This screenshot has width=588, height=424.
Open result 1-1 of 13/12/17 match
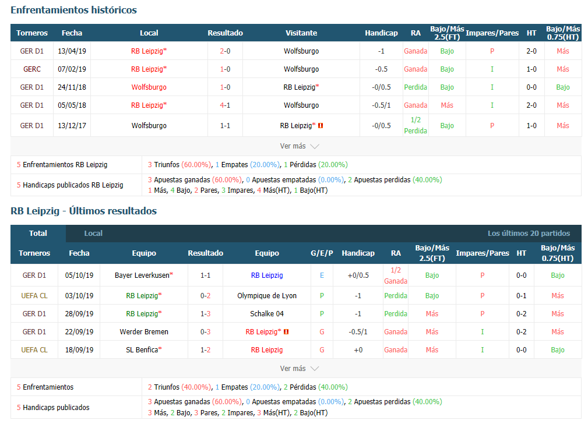click(x=225, y=126)
